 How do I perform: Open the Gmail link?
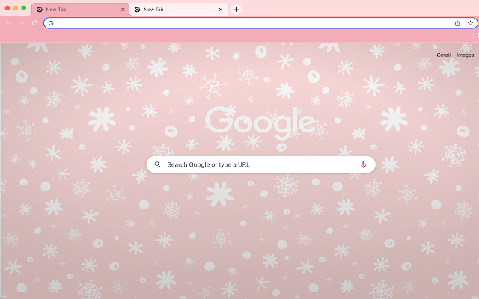[x=444, y=55]
